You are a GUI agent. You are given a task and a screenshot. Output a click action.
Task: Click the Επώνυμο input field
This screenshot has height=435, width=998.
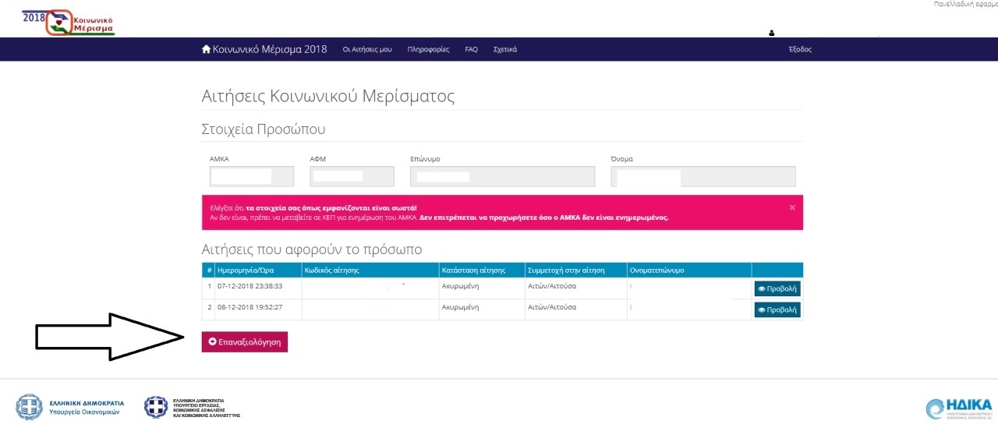tap(502, 177)
